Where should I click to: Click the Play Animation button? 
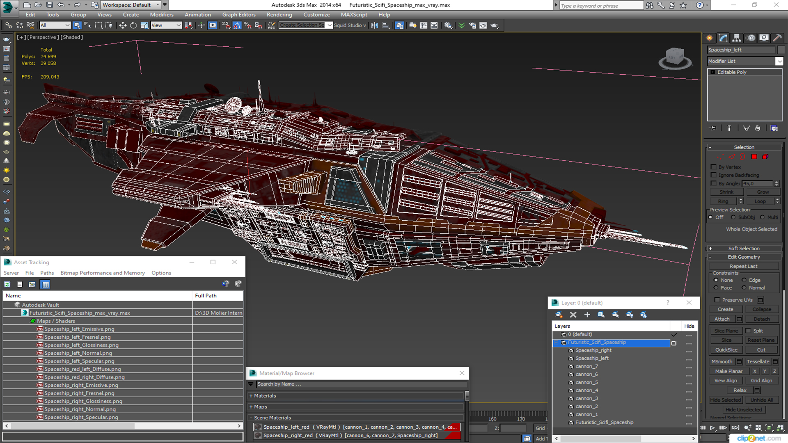tap(712, 428)
